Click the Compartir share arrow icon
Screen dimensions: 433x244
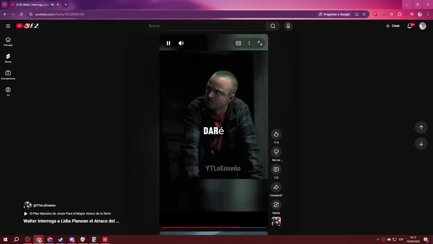pos(276,187)
